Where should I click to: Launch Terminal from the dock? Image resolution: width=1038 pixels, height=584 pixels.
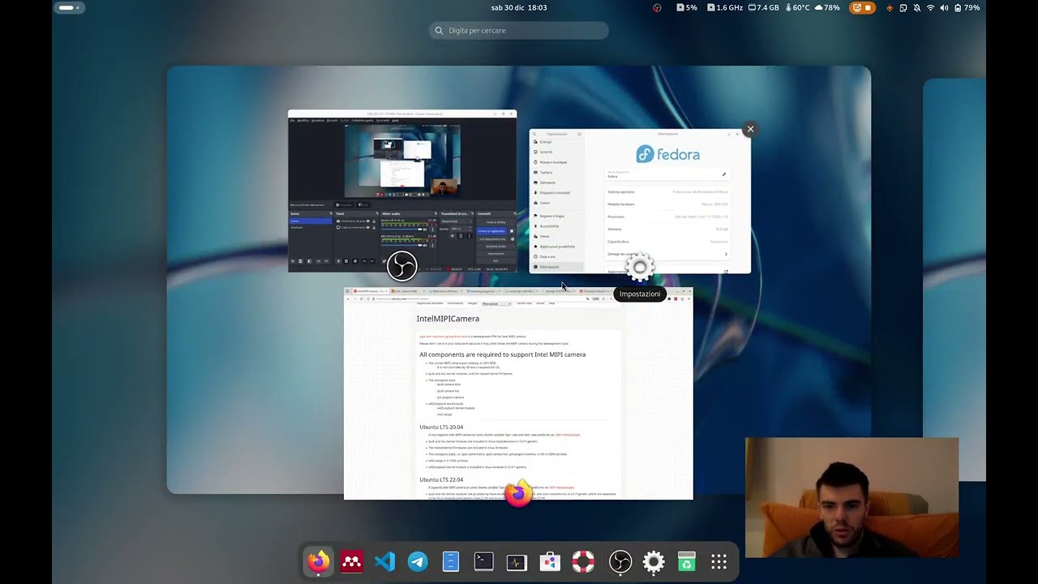[484, 561]
